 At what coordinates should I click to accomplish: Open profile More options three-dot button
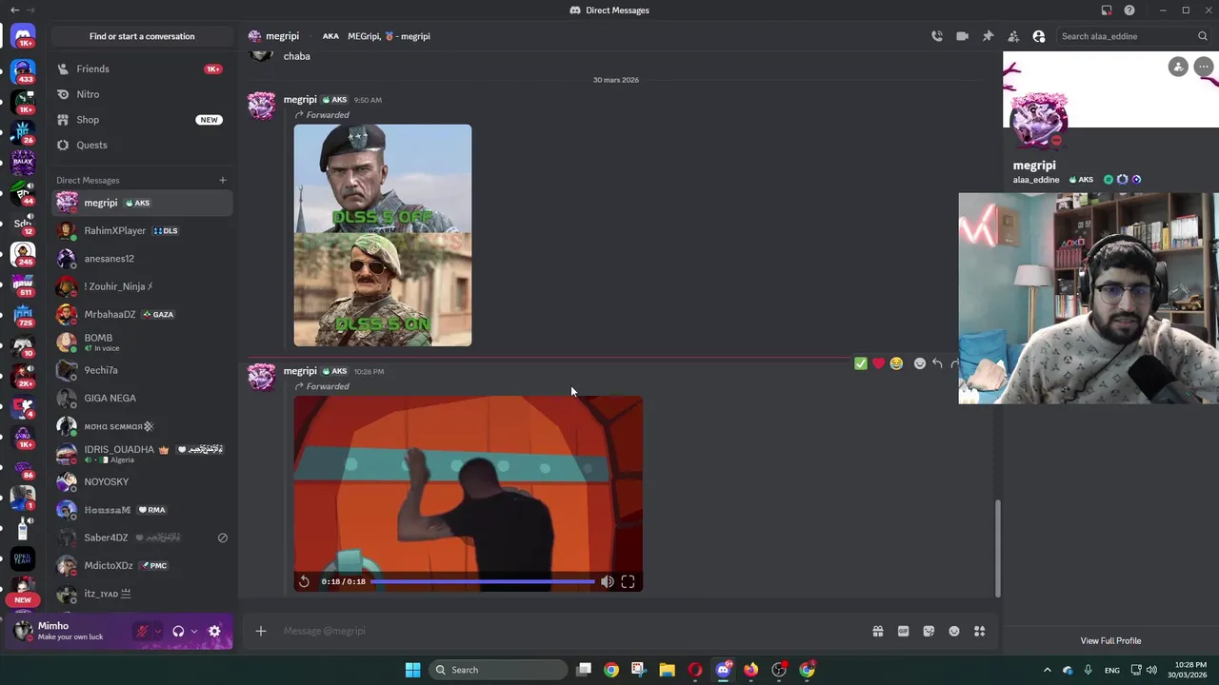1204,67
